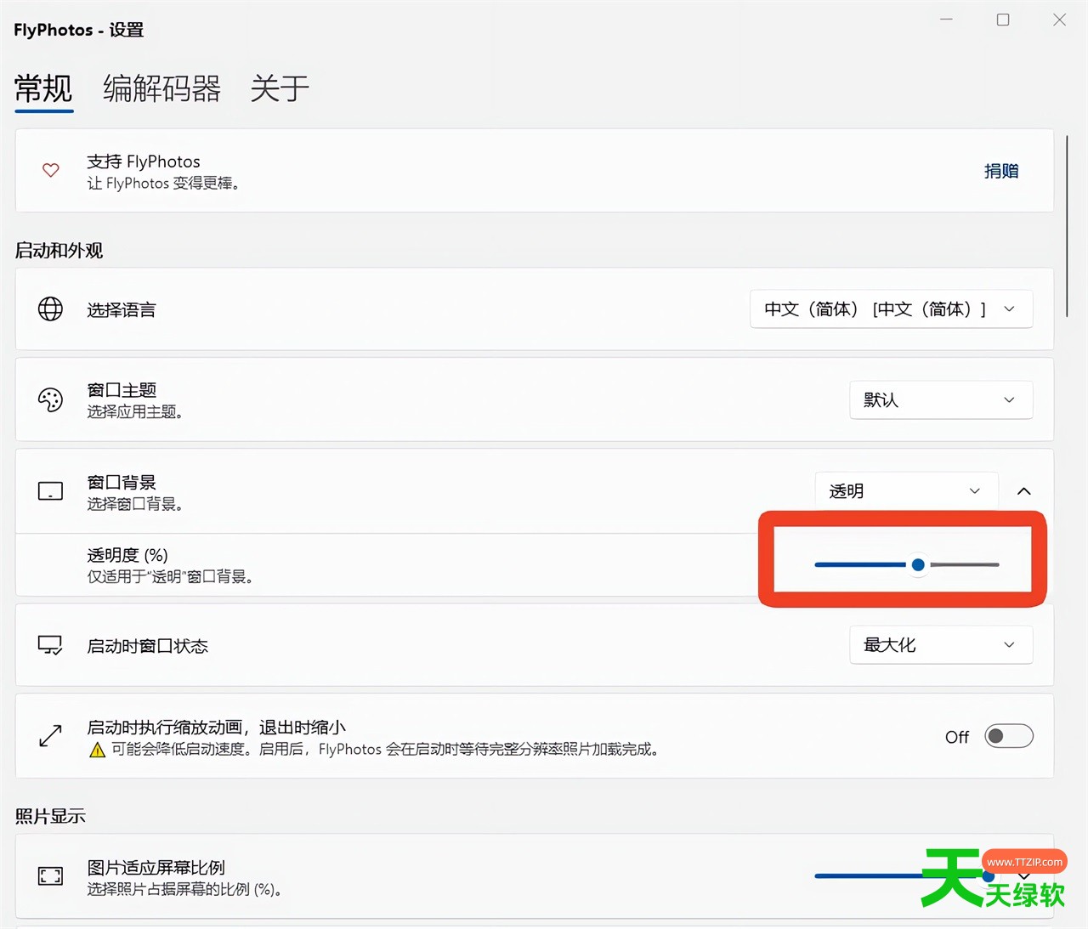Click the window icon for 窗口背景

pos(50,491)
